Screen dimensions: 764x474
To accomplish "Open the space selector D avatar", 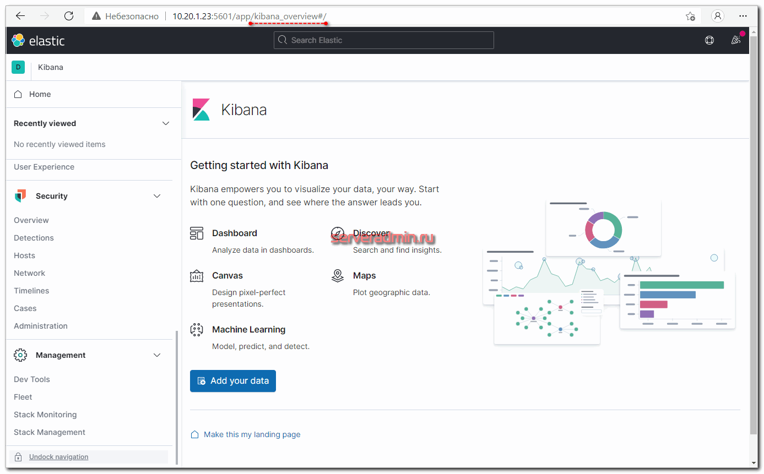I will tap(18, 67).
